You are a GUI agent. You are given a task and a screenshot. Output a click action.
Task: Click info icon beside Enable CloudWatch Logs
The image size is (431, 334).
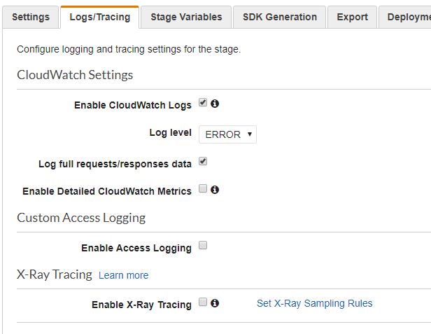click(x=215, y=104)
